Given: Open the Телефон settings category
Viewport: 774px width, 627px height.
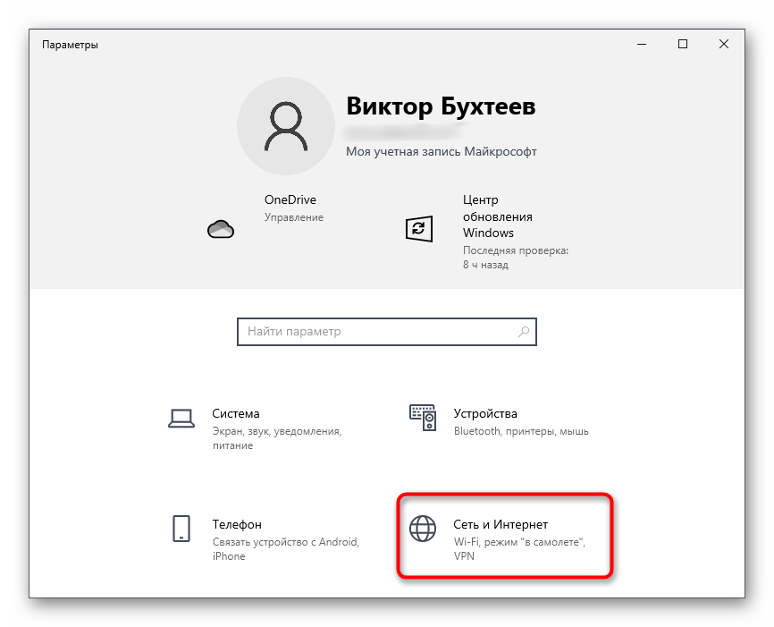Looking at the screenshot, I should (237, 525).
